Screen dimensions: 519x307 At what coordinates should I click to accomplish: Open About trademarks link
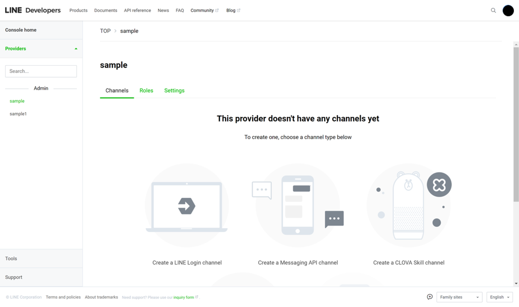click(x=101, y=297)
